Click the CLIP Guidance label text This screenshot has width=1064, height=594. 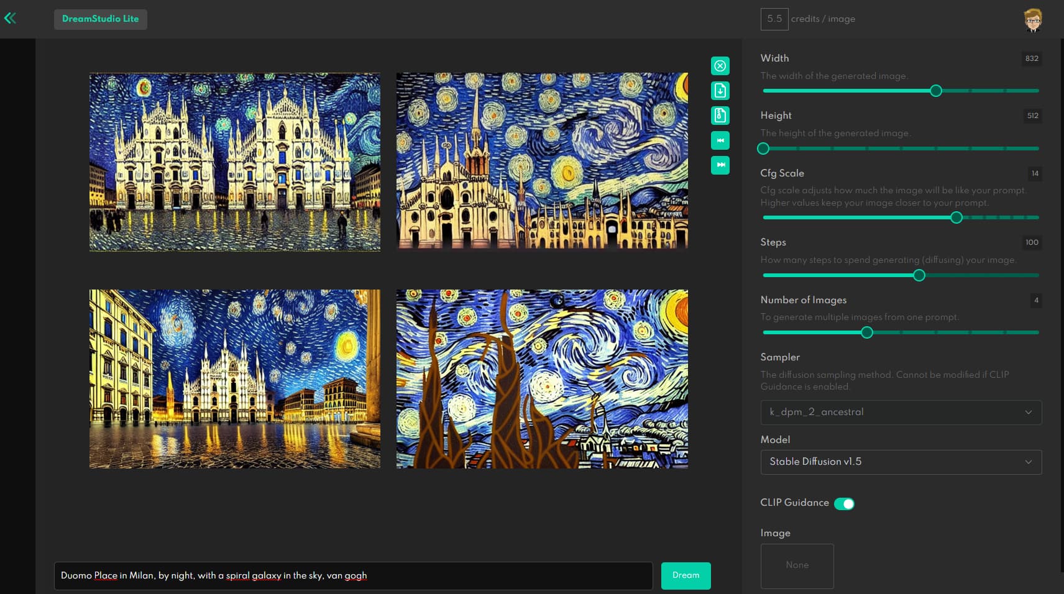tap(794, 503)
